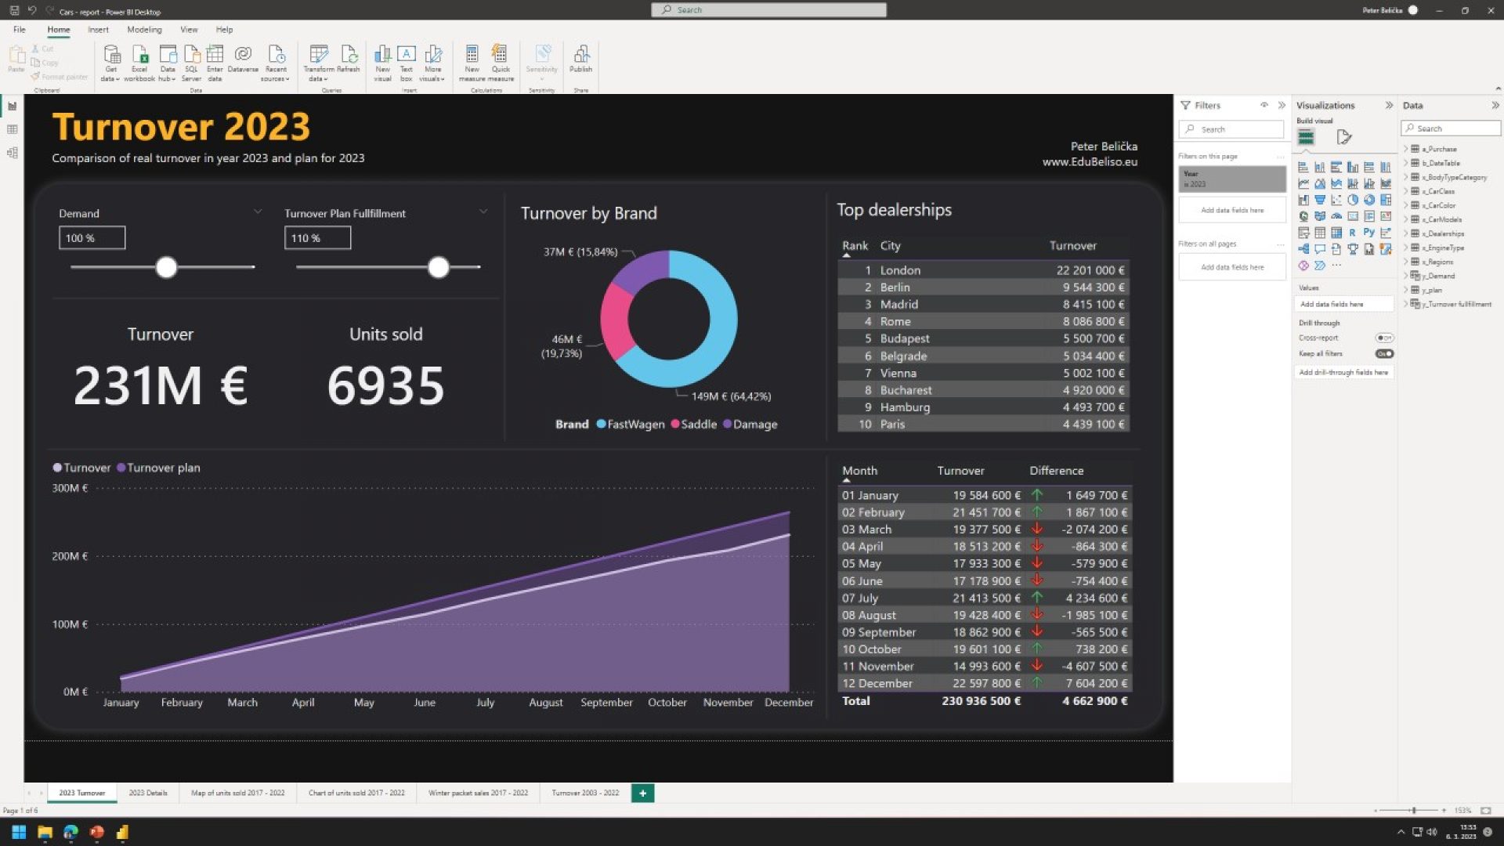Viewport: 1504px width, 846px height.
Task: Select the table visual type
Action: 1320,233
